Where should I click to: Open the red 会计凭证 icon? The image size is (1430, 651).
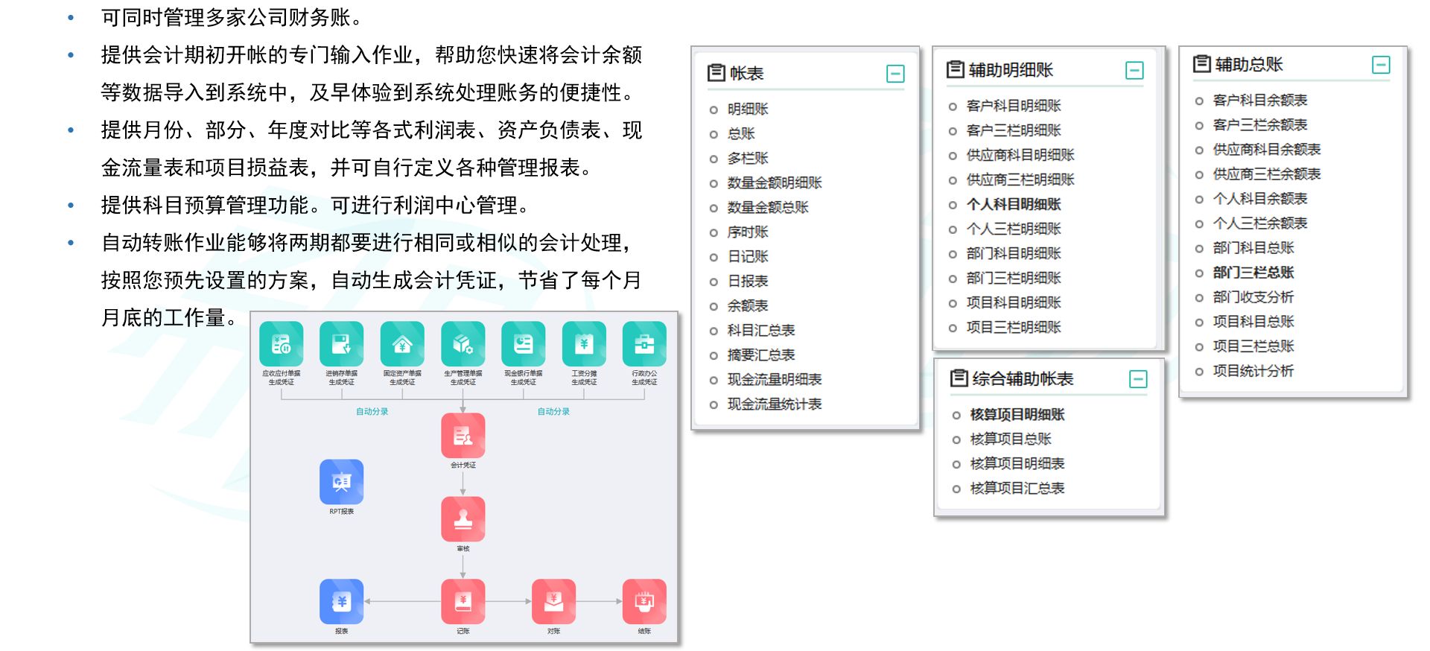463,436
